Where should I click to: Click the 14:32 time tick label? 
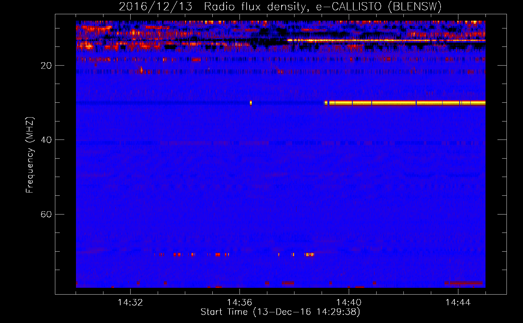130,302
